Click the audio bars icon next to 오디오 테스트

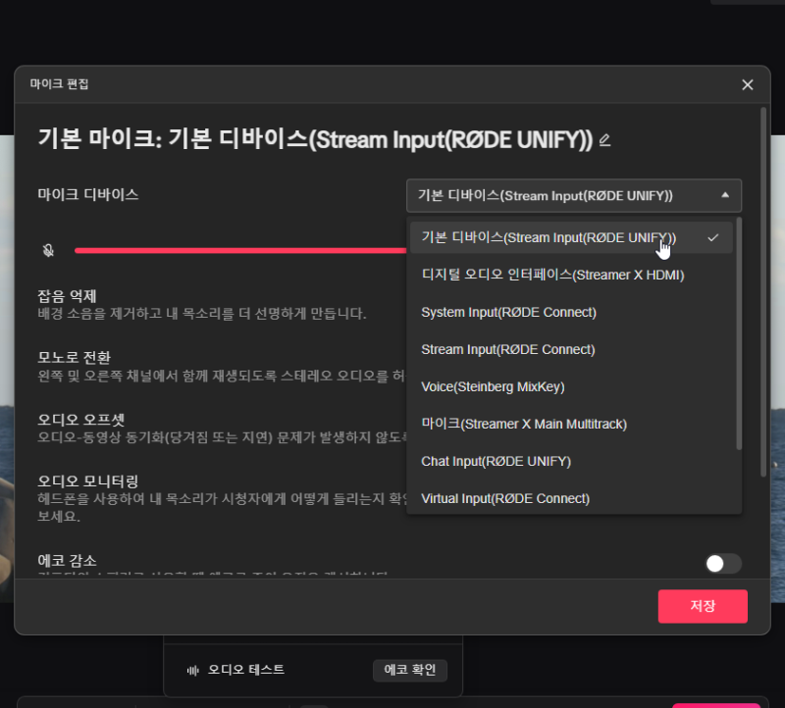[x=193, y=670]
